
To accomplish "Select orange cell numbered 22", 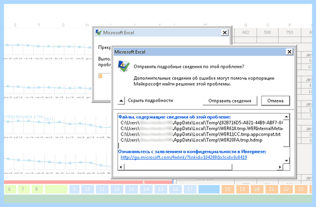I will tap(286, 189).
